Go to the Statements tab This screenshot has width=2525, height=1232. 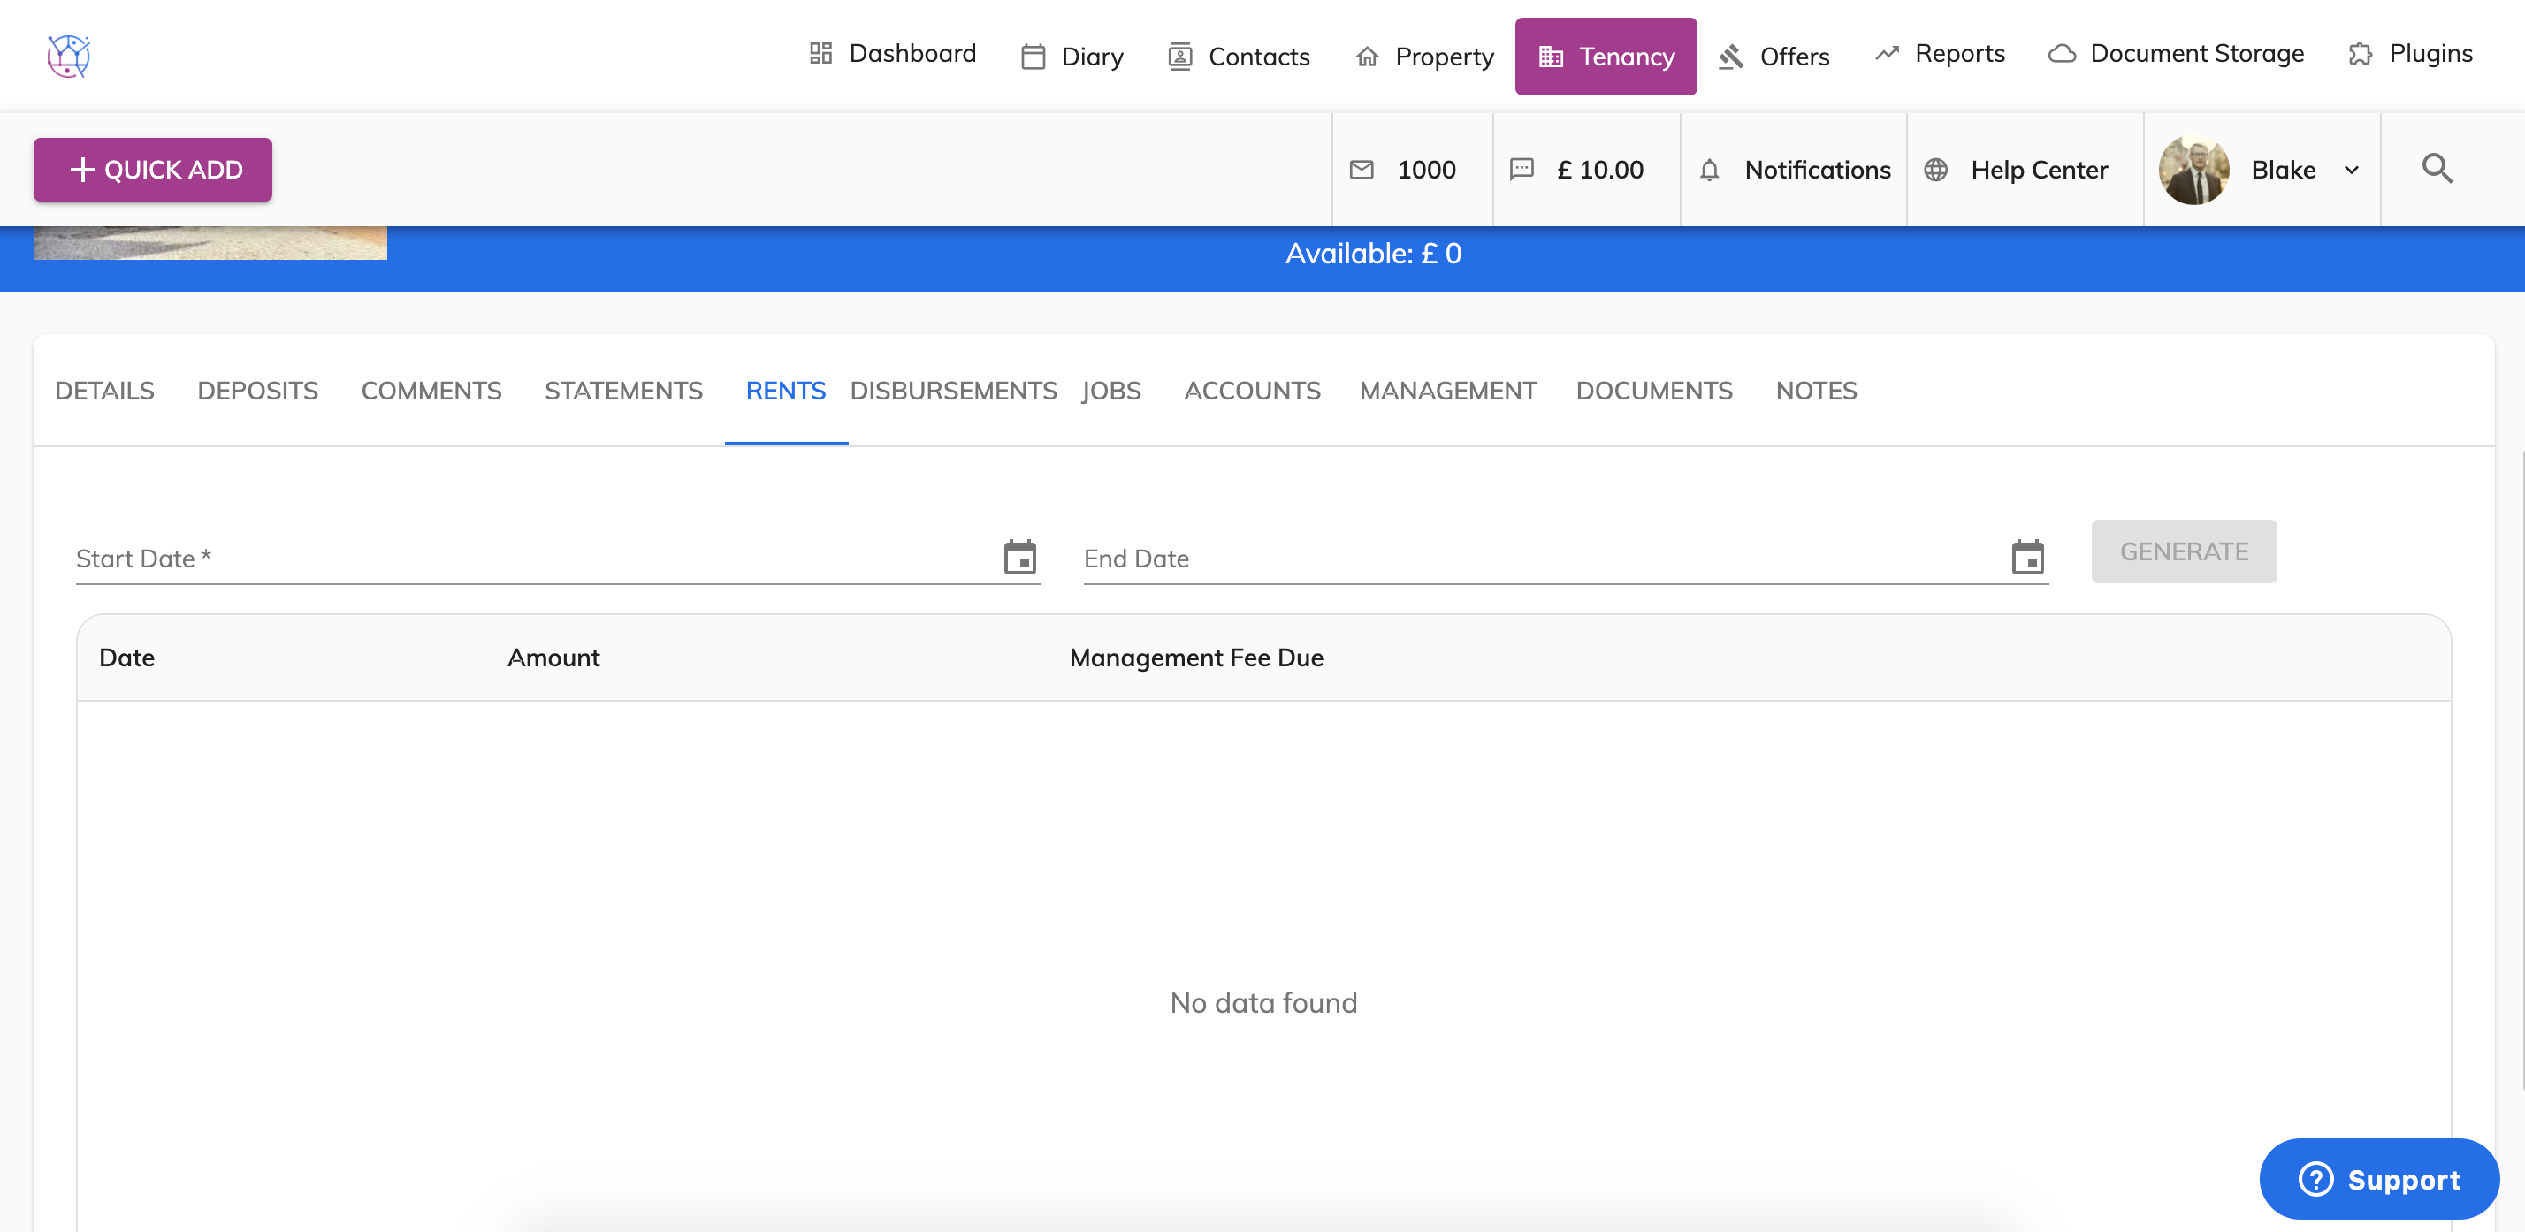point(623,390)
